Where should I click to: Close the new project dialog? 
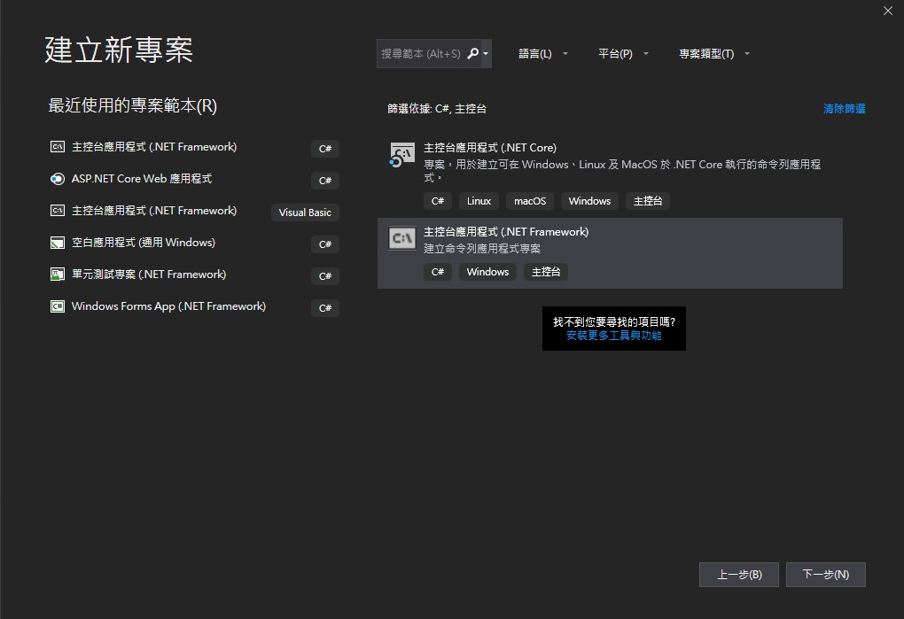click(888, 11)
